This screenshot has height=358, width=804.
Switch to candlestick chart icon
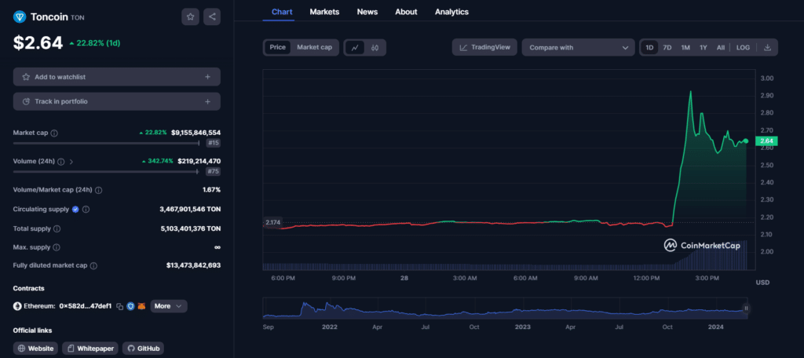click(375, 47)
